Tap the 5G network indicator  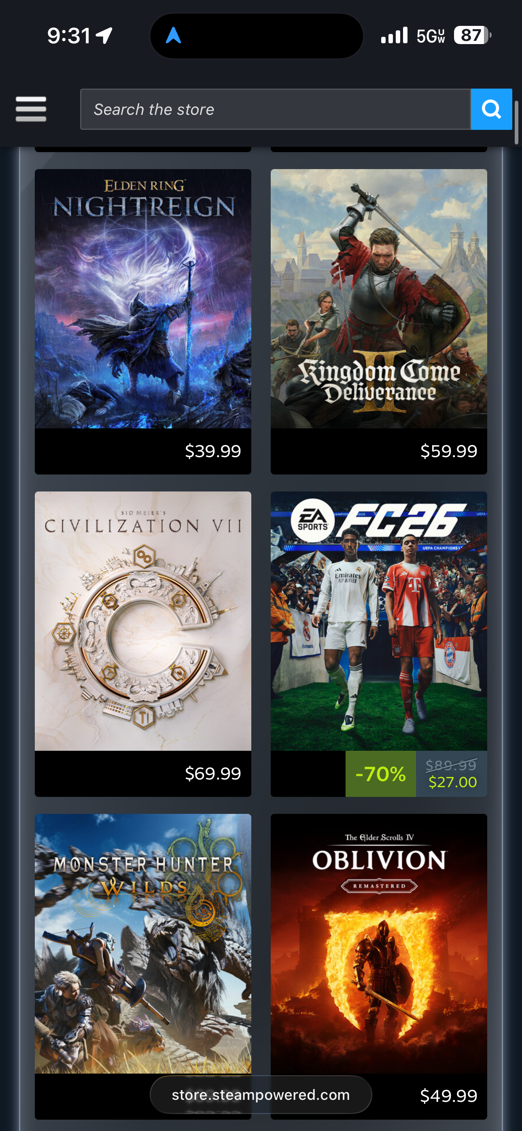point(431,36)
